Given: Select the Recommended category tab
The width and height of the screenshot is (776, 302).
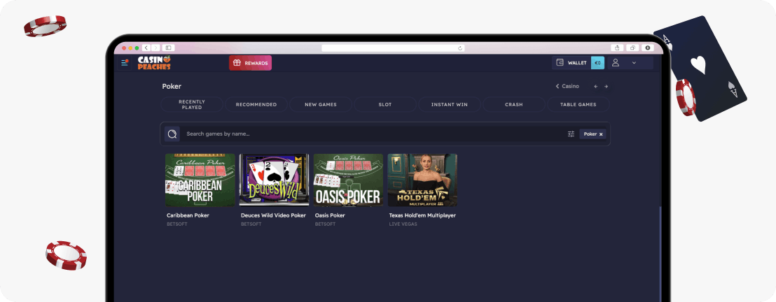Looking at the screenshot, I should click(256, 104).
